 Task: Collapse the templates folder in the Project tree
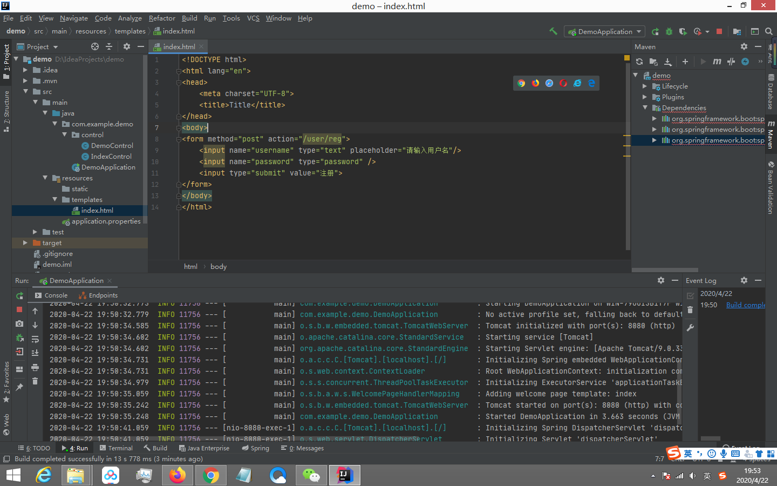[x=55, y=200]
